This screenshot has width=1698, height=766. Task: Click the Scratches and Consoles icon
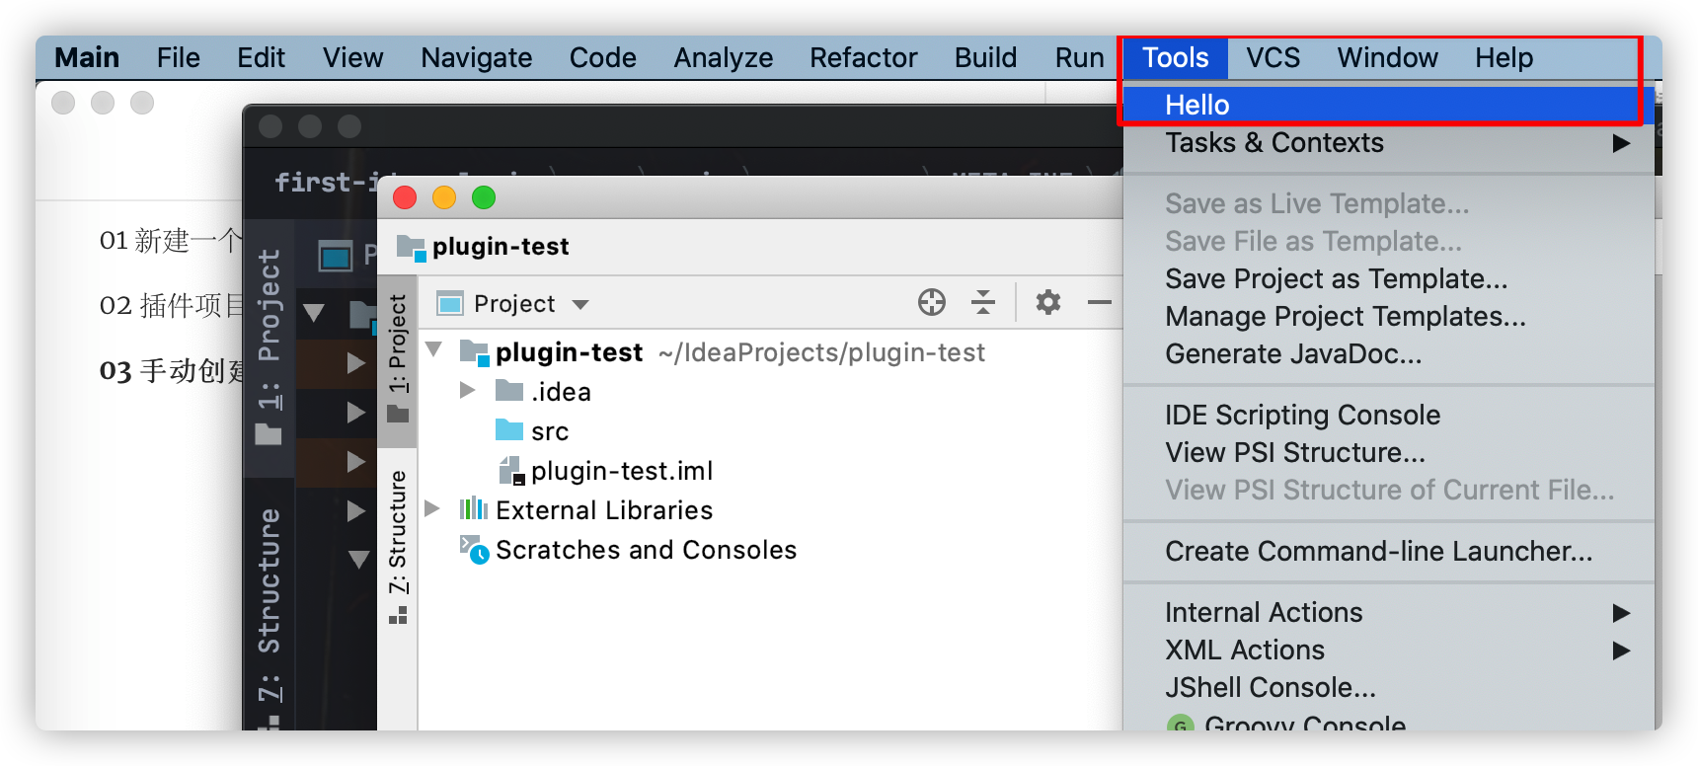(x=474, y=549)
